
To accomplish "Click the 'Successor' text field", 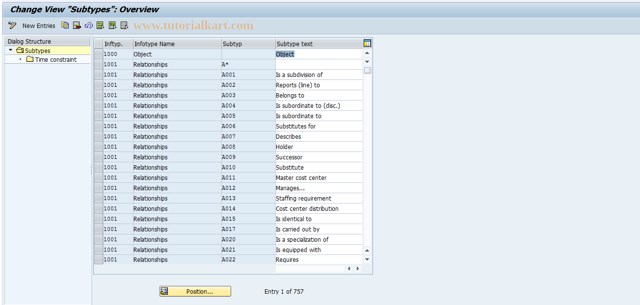I will (x=319, y=157).
